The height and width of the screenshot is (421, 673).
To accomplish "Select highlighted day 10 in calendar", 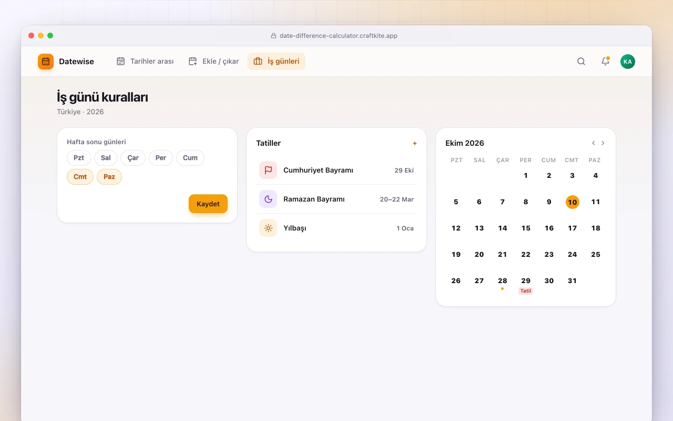I will (573, 202).
